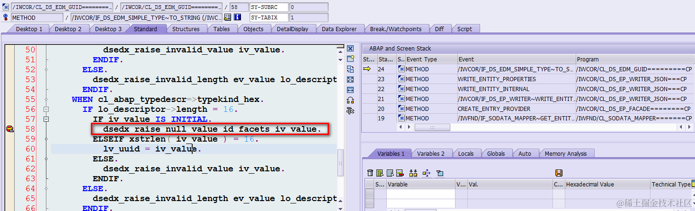
Task: Collapse the code fold at line 56
Action: [x=46, y=109]
